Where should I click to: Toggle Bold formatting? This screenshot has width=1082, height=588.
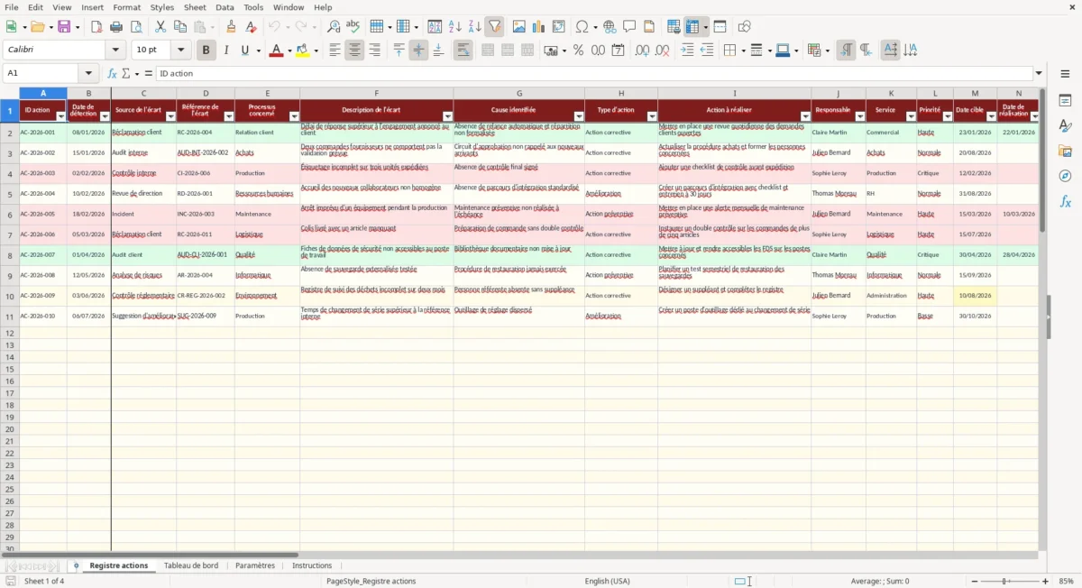(x=206, y=51)
